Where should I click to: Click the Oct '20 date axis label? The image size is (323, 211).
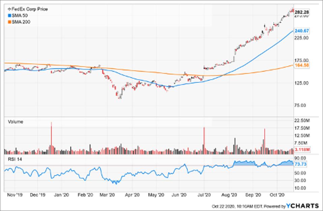point(277,195)
